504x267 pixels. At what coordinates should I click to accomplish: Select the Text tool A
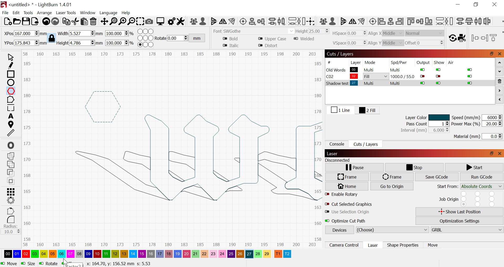(11, 116)
